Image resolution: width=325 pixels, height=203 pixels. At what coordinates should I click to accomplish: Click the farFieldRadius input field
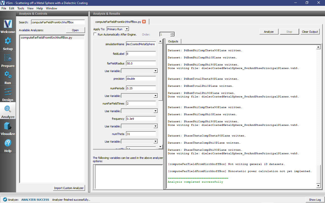[x=141, y=63]
